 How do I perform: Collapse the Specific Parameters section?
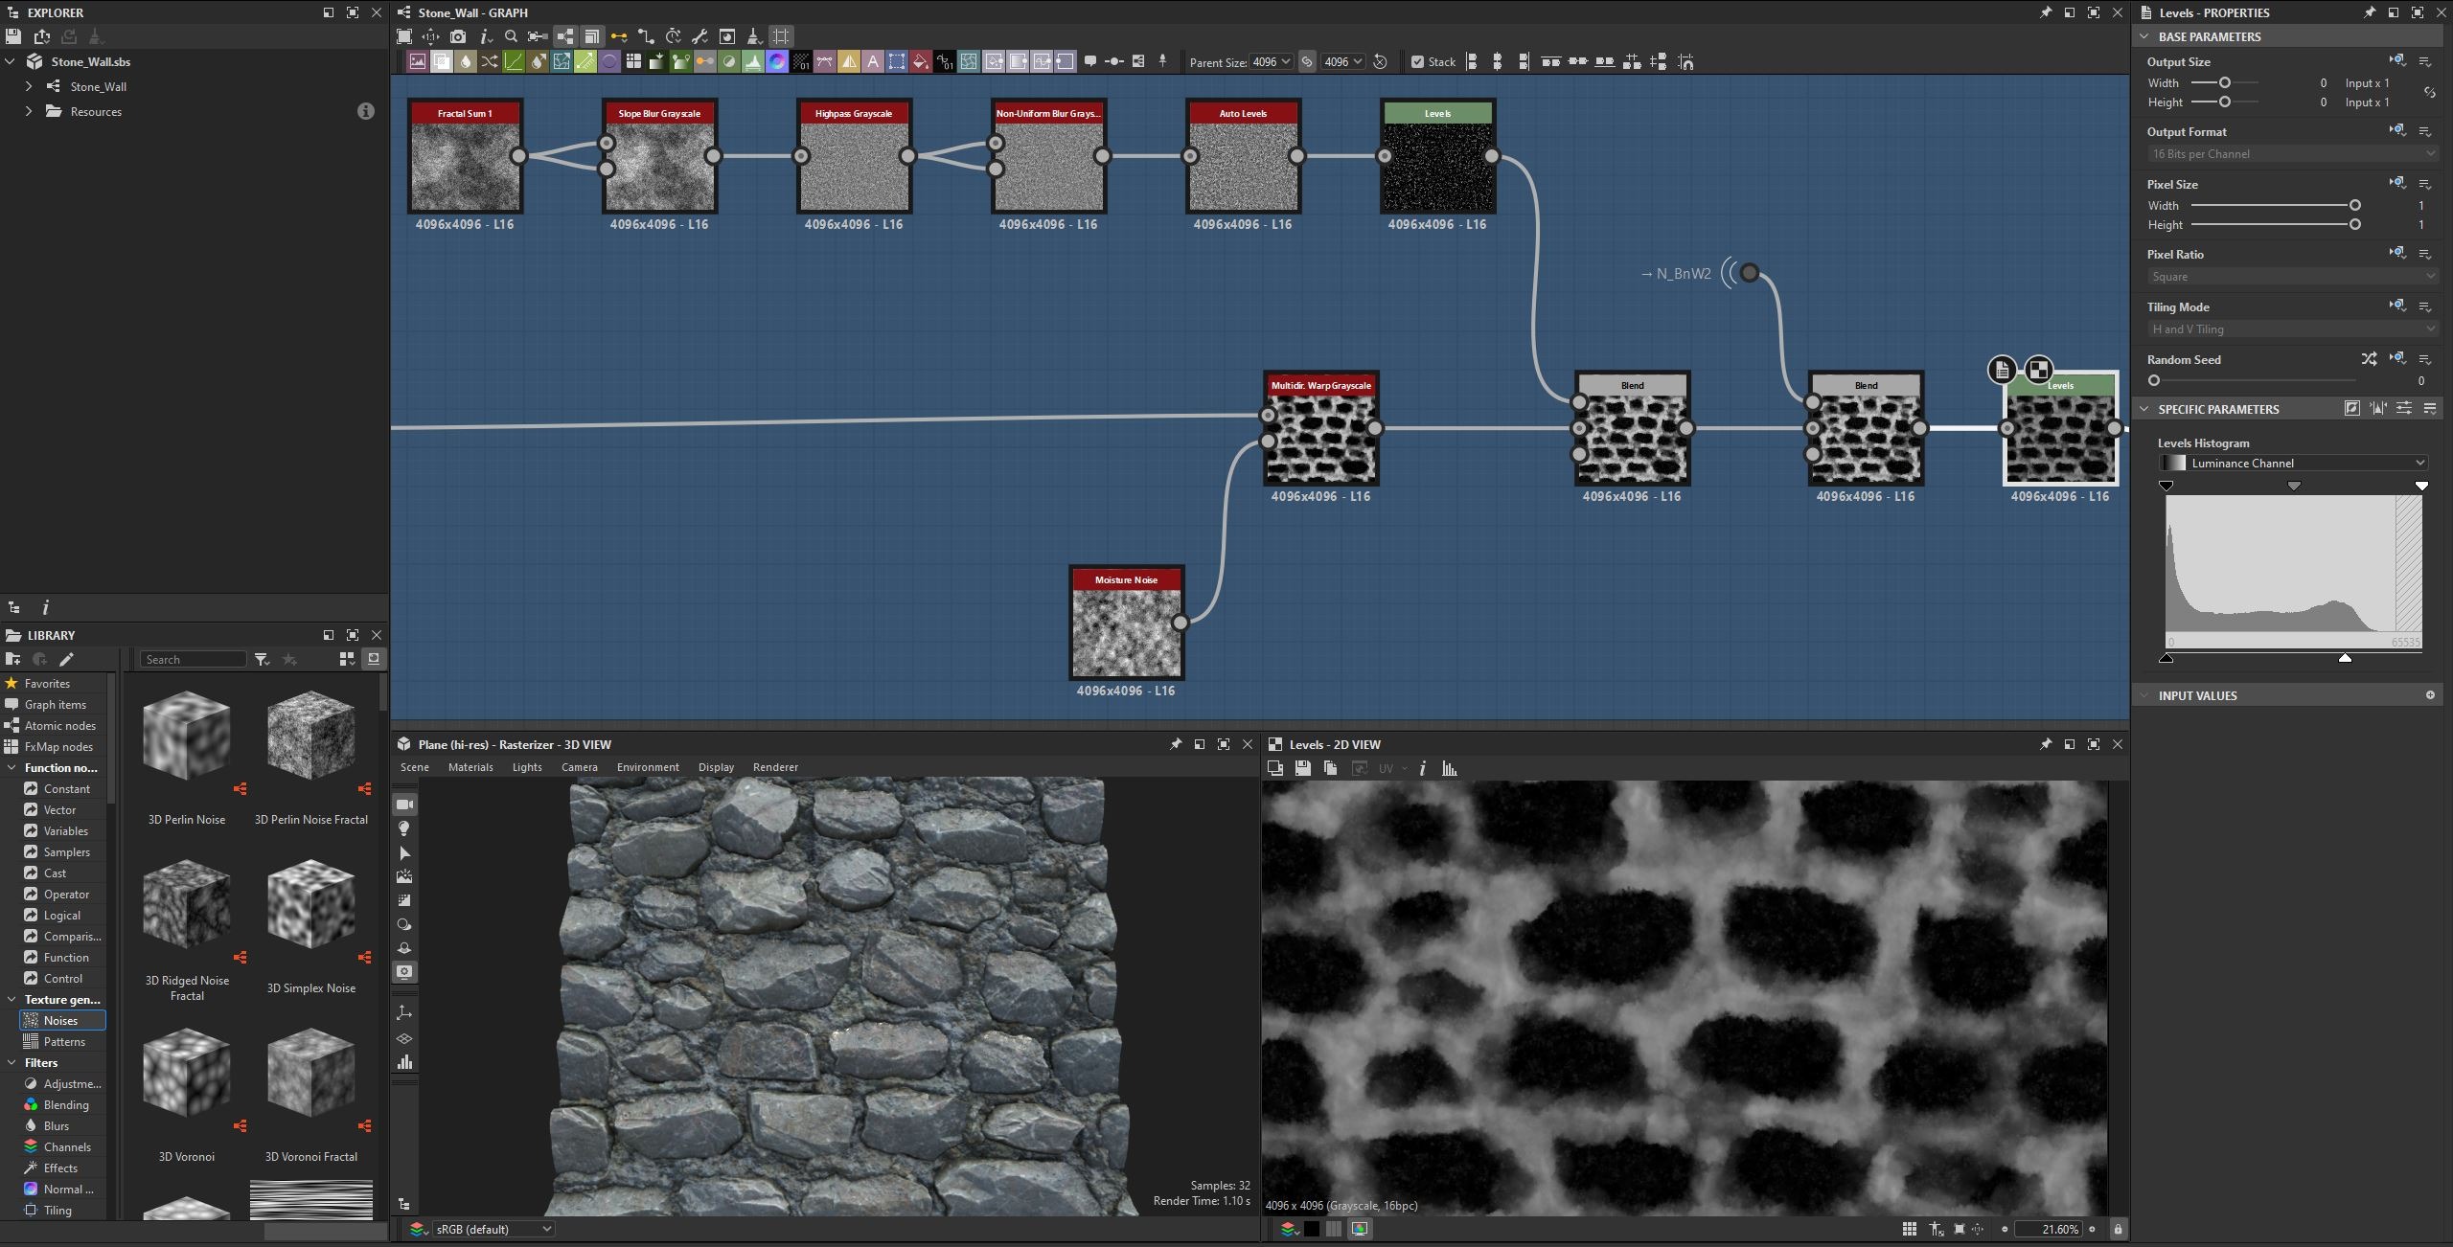pyautogui.click(x=2144, y=409)
